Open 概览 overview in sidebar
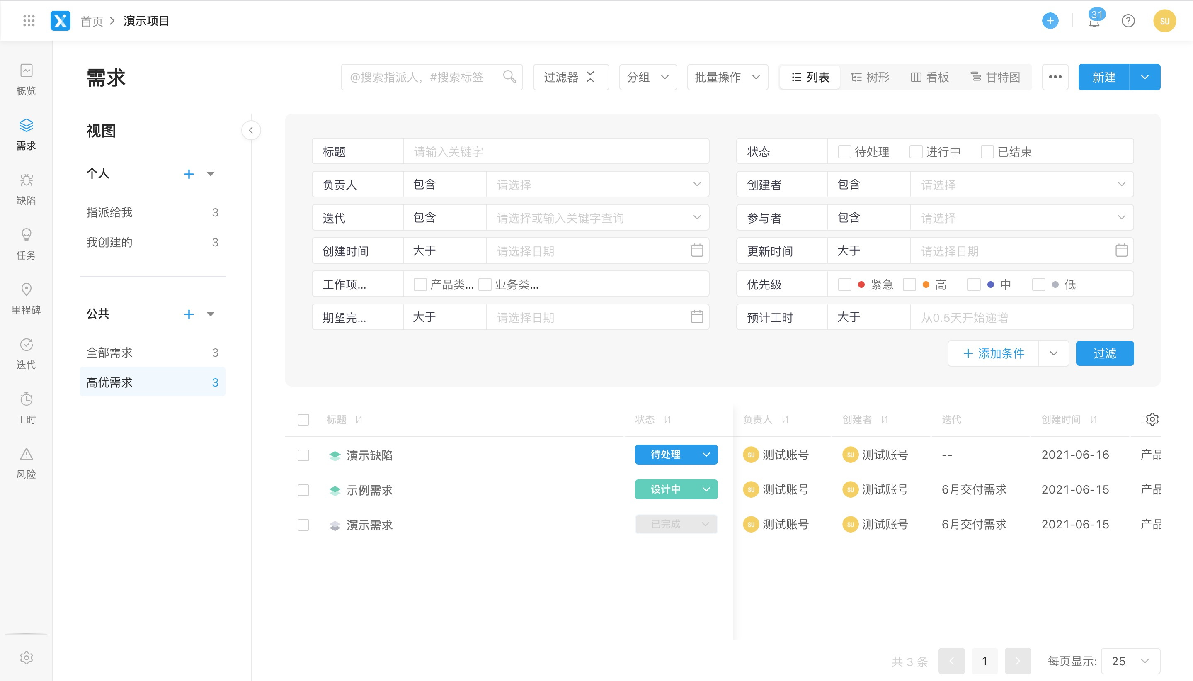 26,80
